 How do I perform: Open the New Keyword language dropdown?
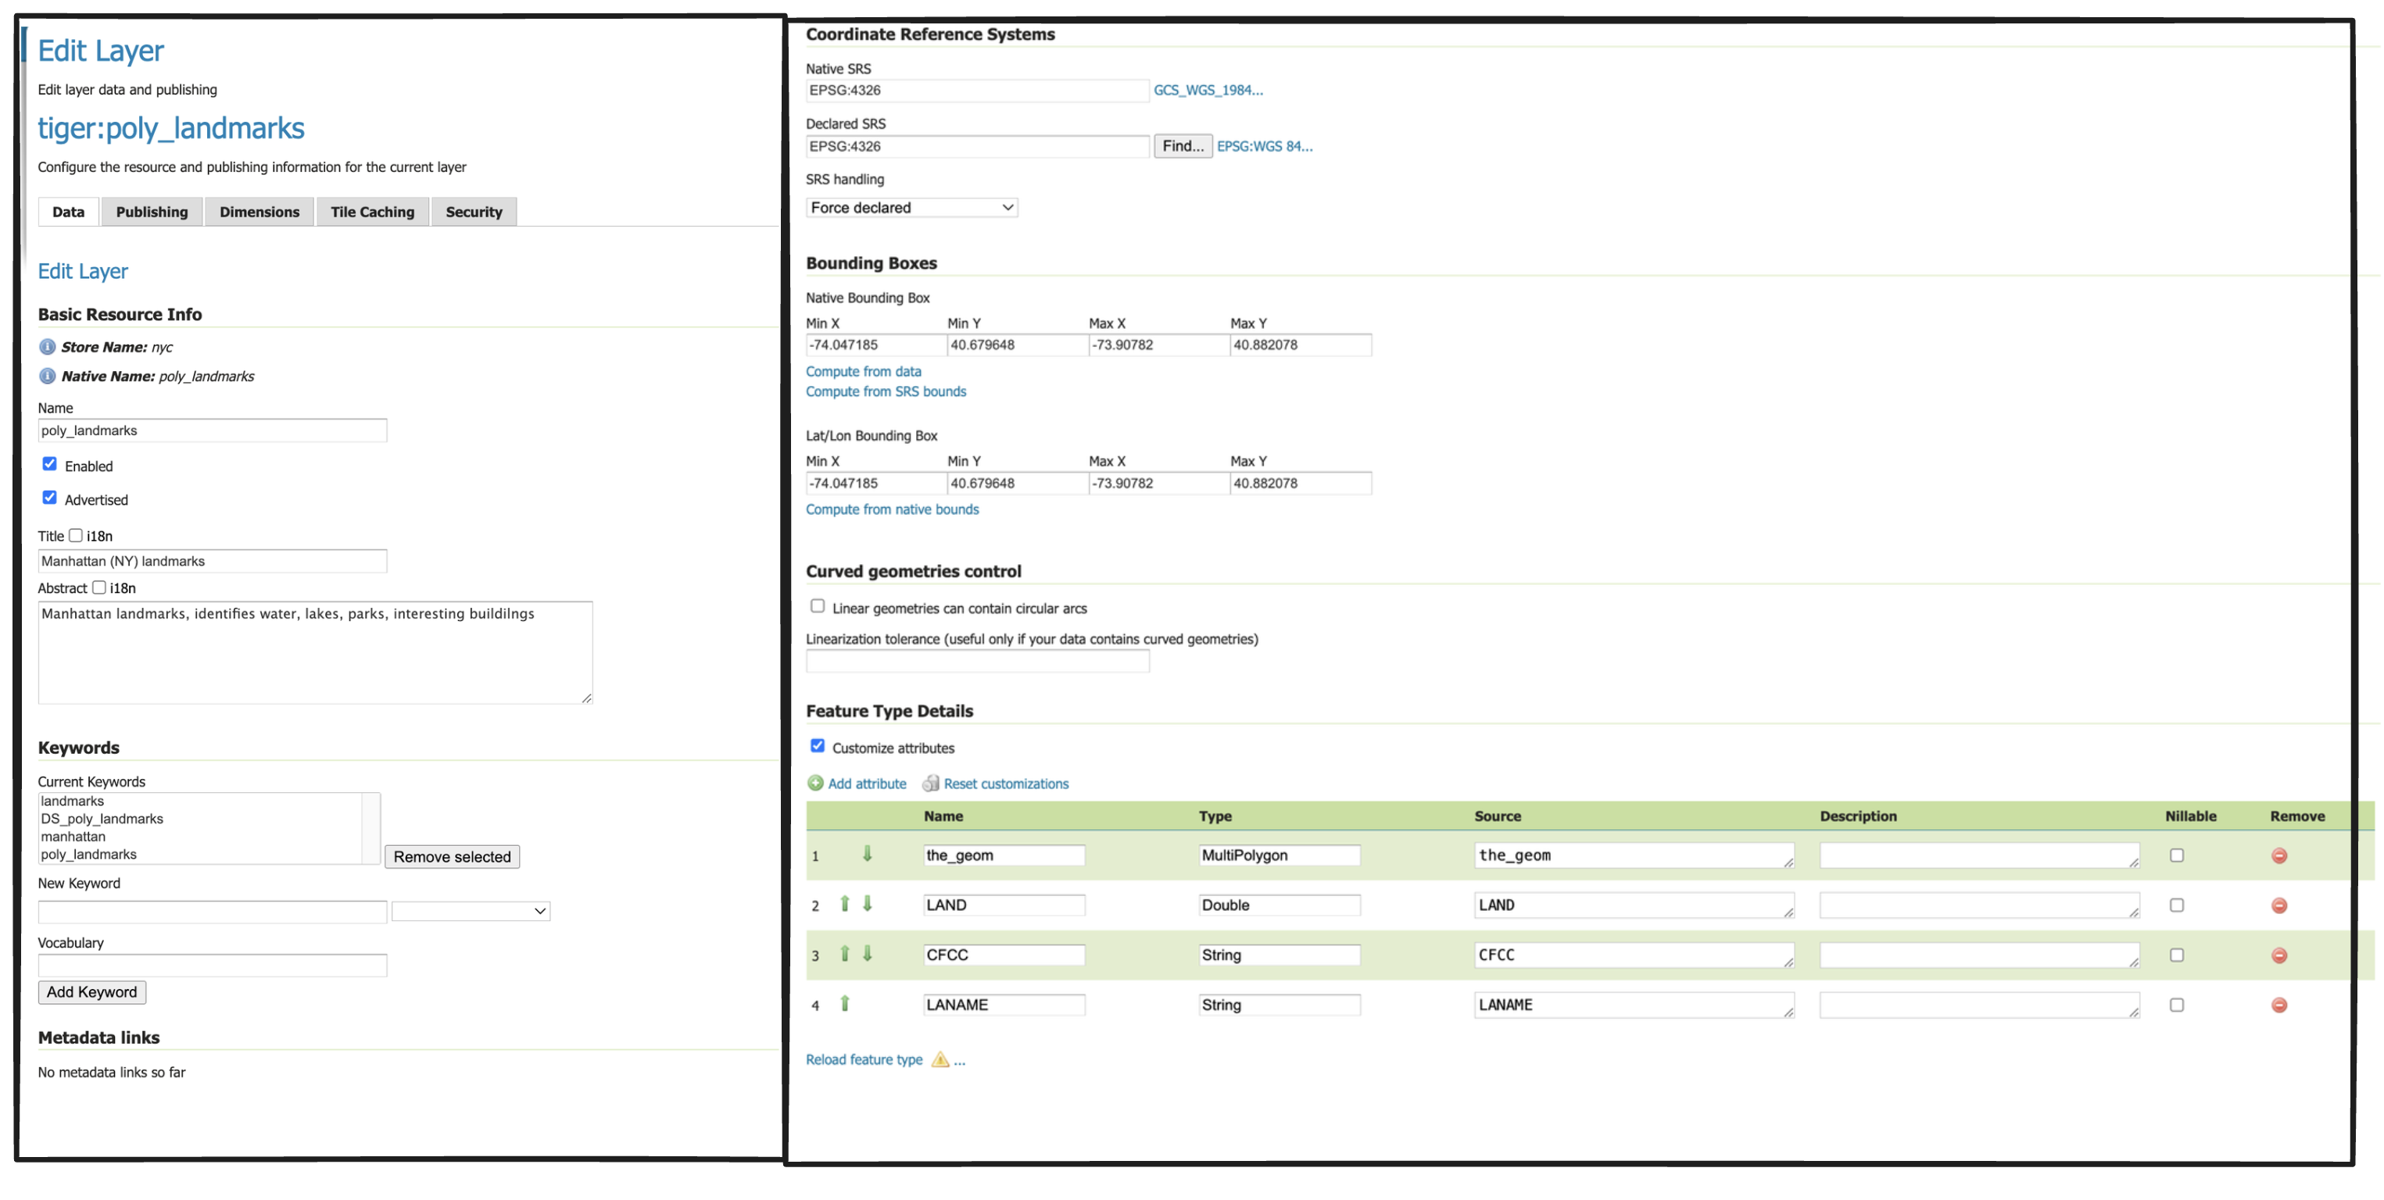pyautogui.click(x=470, y=910)
